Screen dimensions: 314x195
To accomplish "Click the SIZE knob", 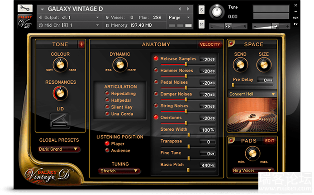I will (x=264, y=65).
